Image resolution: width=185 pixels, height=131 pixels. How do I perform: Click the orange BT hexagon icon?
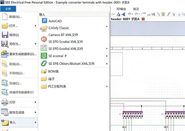pyautogui.click(x=44, y=39)
